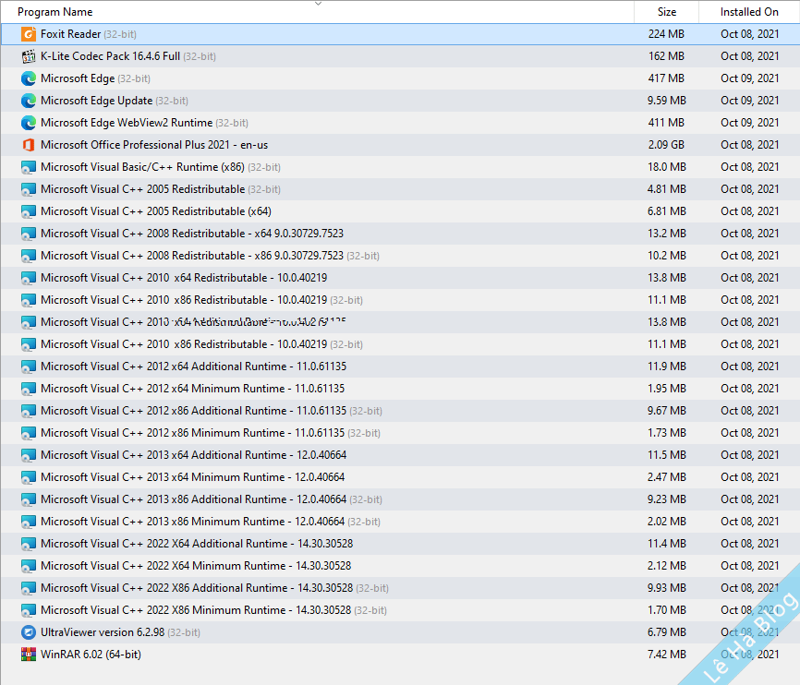Click the Visual Basic/C++ Runtime (x86) icon

pyautogui.click(x=29, y=167)
